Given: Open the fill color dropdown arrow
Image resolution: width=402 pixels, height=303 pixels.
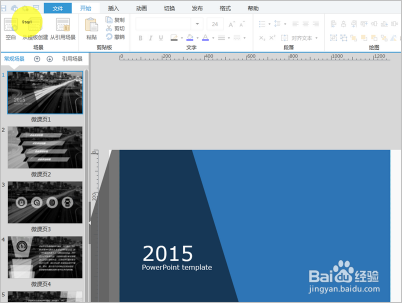Looking at the screenshot, I should (x=197, y=38).
